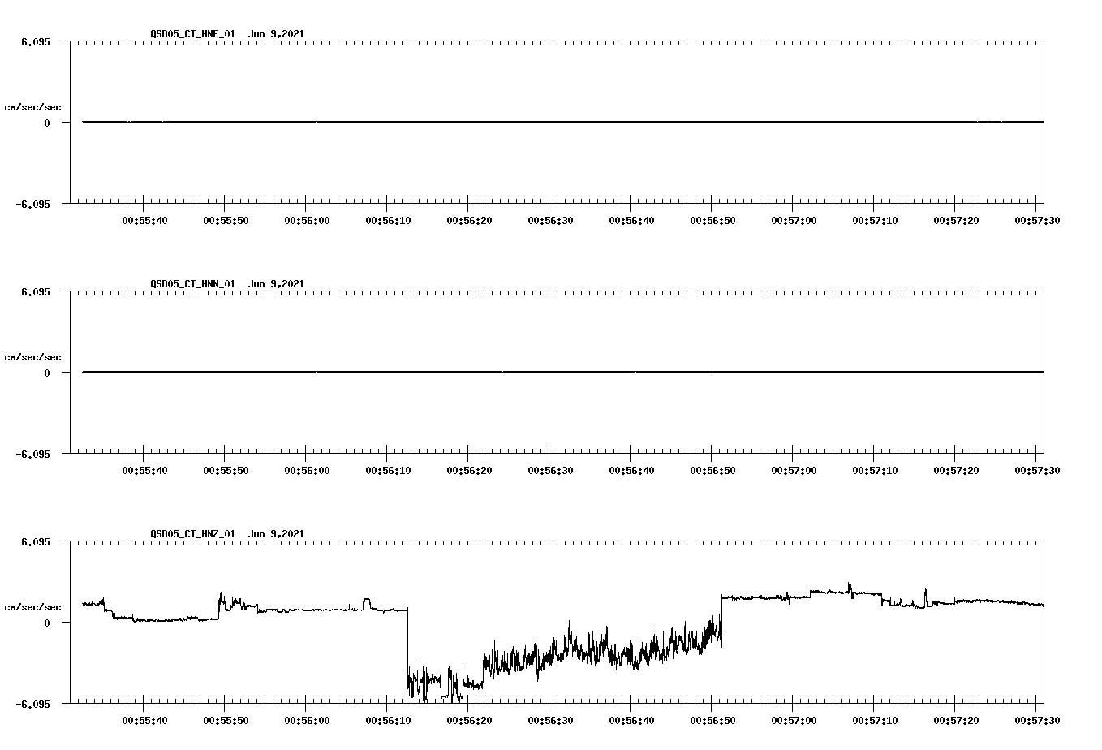Select -6.095 lower limit on HNZ plot
The width and height of the screenshot is (1102, 750).
point(33,705)
